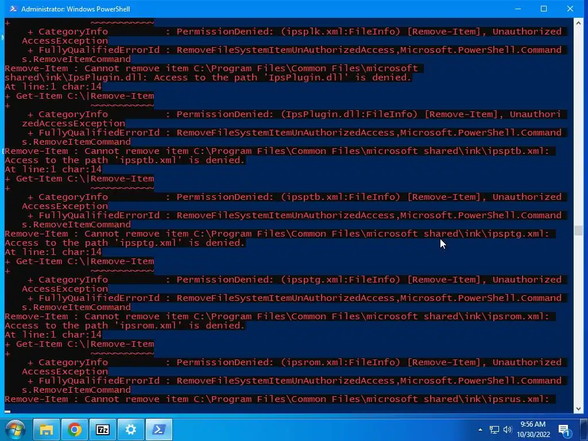Click the vertical scrollbar thumb
This screenshot has height=441, width=588.
[578, 230]
